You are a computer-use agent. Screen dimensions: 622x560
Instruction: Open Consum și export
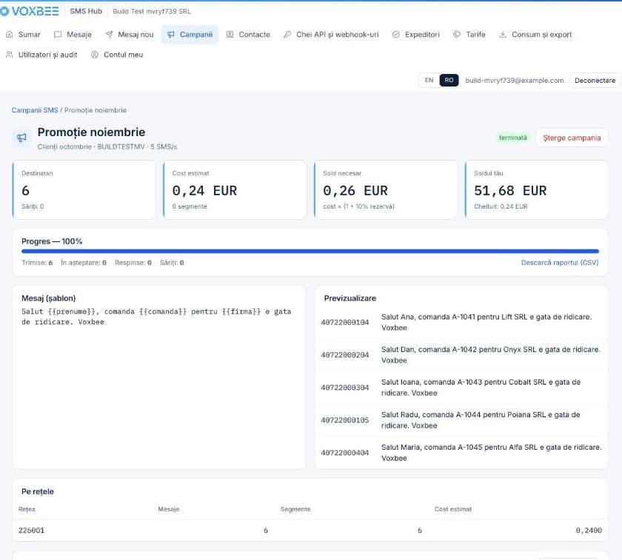pos(535,35)
